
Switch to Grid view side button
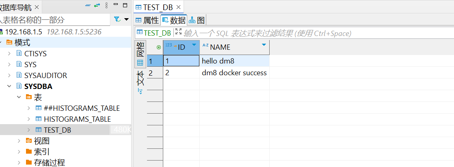[140, 54]
